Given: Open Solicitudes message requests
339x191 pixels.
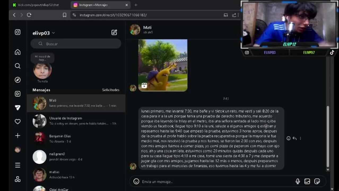Looking at the screenshot, I should (x=111, y=90).
